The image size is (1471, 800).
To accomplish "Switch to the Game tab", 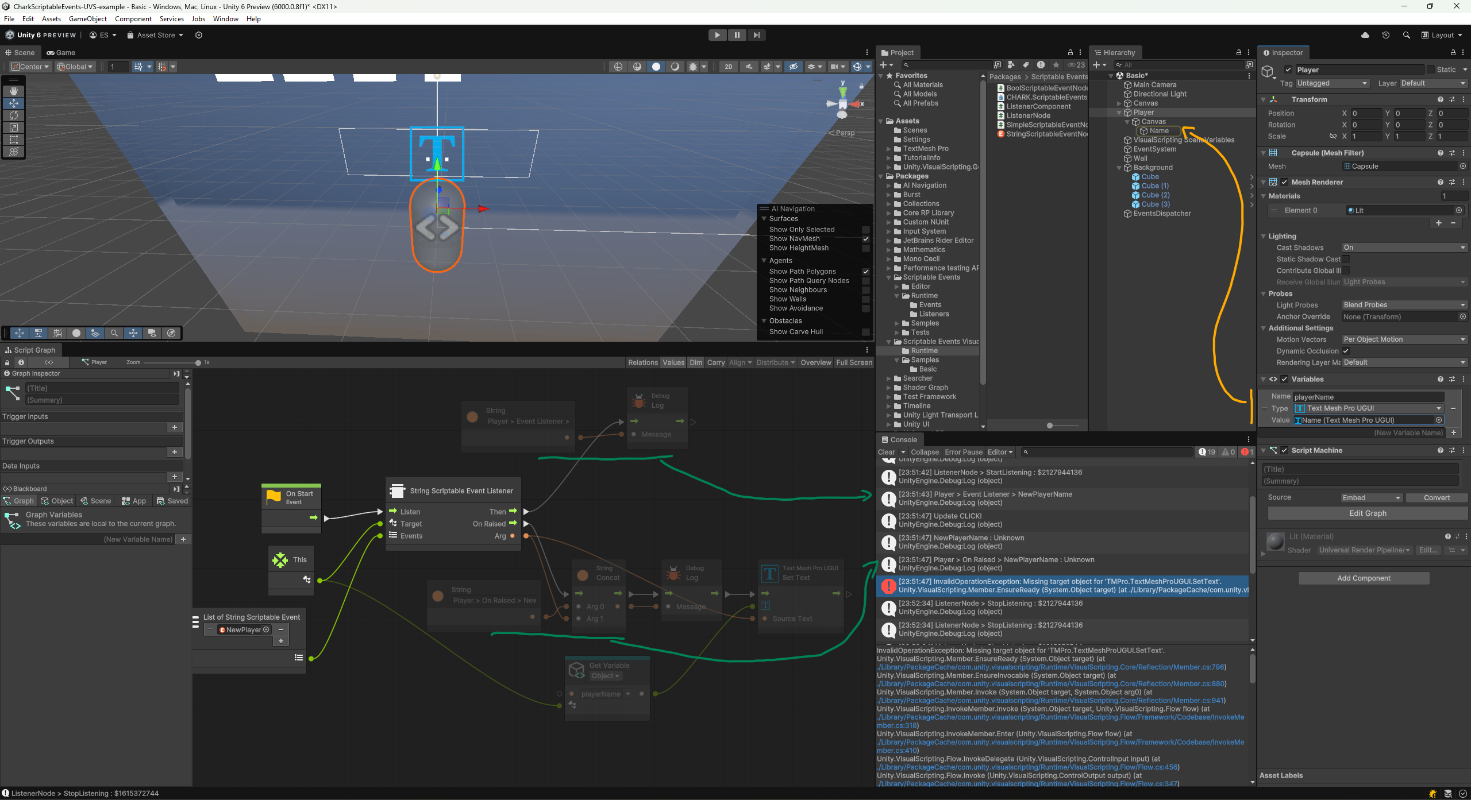I will [61, 52].
